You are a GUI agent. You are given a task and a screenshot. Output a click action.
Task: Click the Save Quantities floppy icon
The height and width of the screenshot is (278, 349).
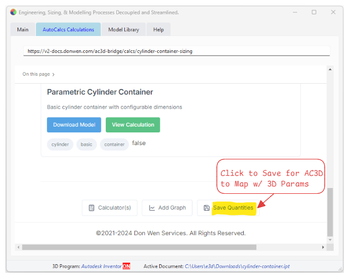tap(207, 208)
